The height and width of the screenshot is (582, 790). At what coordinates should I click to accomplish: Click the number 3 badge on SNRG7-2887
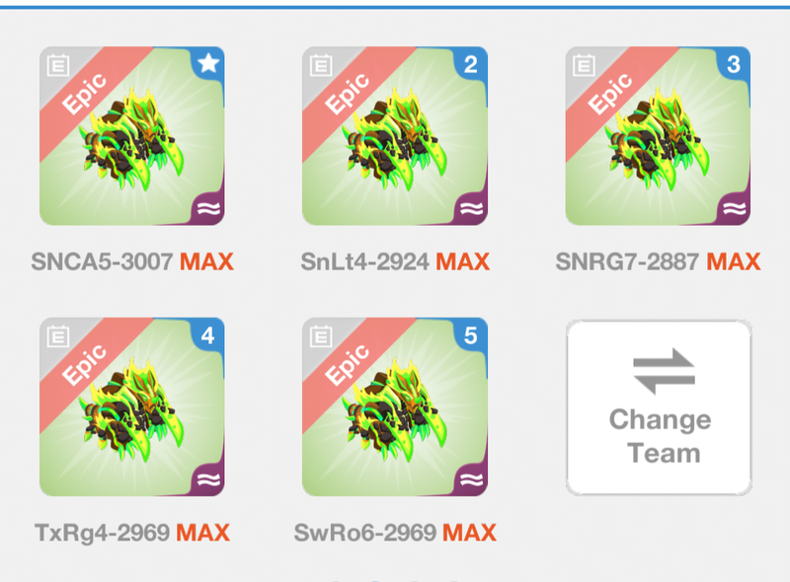pyautogui.click(x=734, y=63)
